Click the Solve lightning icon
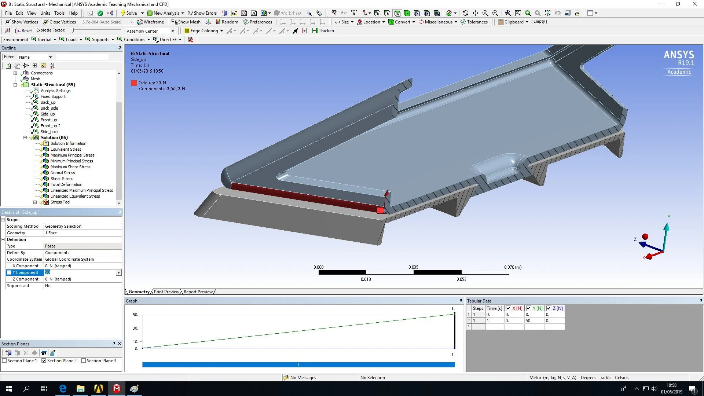704x396 pixels. coord(123,13)
